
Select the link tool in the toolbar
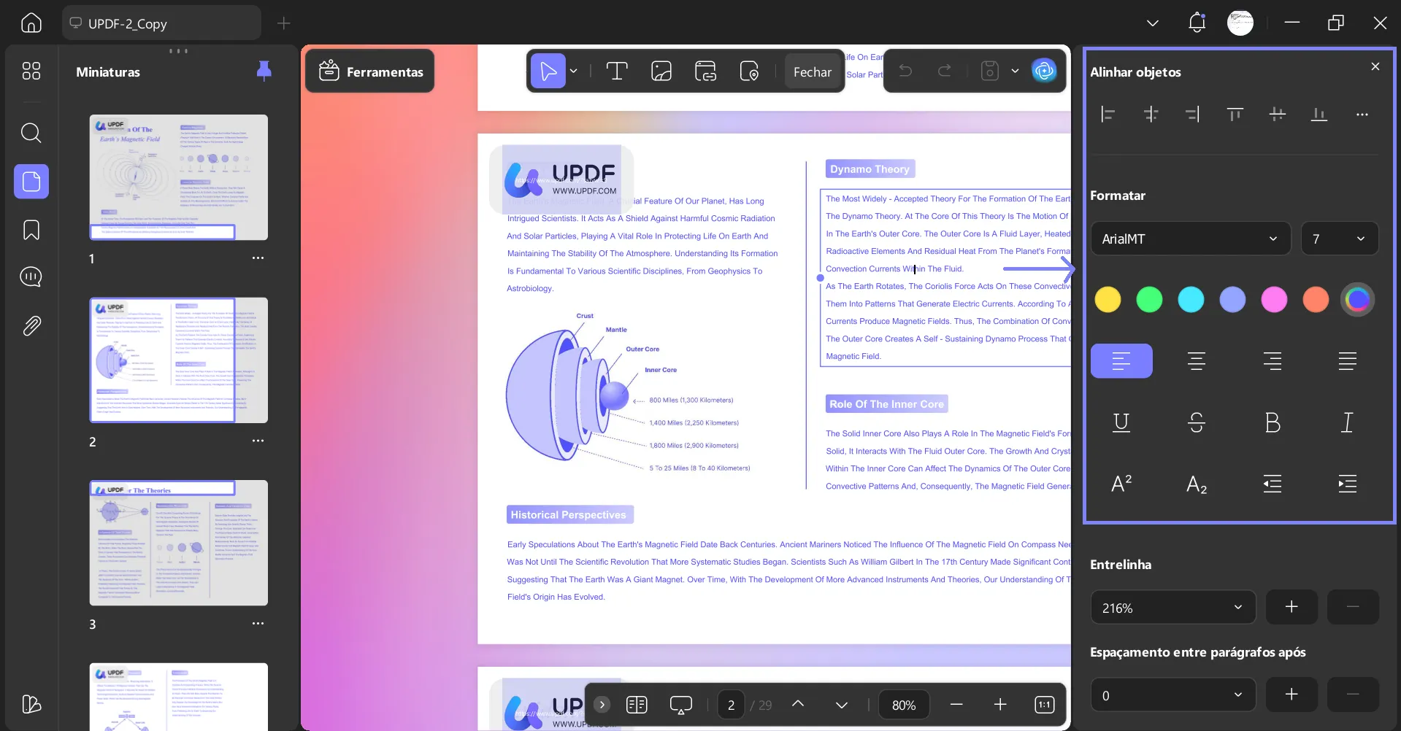(705, 70)
